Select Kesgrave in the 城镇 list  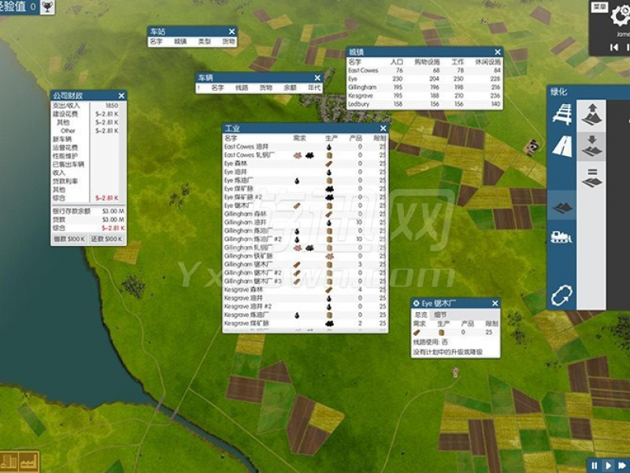pyautogui.click(x=424, y=95)
